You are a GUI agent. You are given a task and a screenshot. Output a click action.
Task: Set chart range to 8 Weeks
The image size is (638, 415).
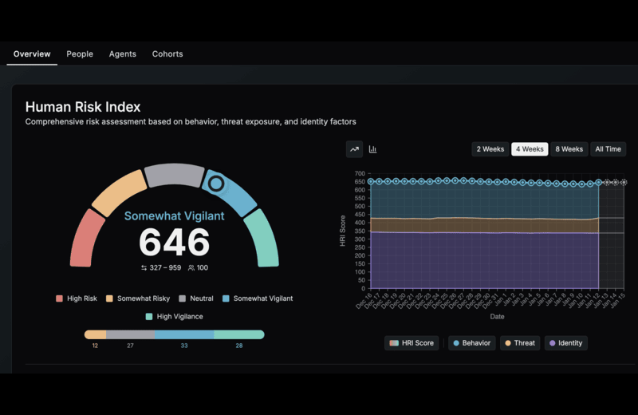pyautogui.click(x=569, y=149)
